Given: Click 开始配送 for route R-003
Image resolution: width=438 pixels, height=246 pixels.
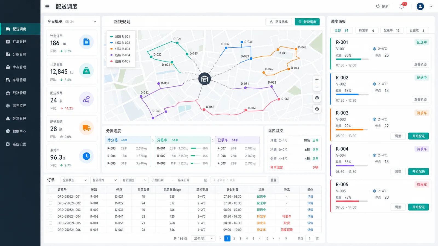Looking at the screenshot, I should coord(418,136).
